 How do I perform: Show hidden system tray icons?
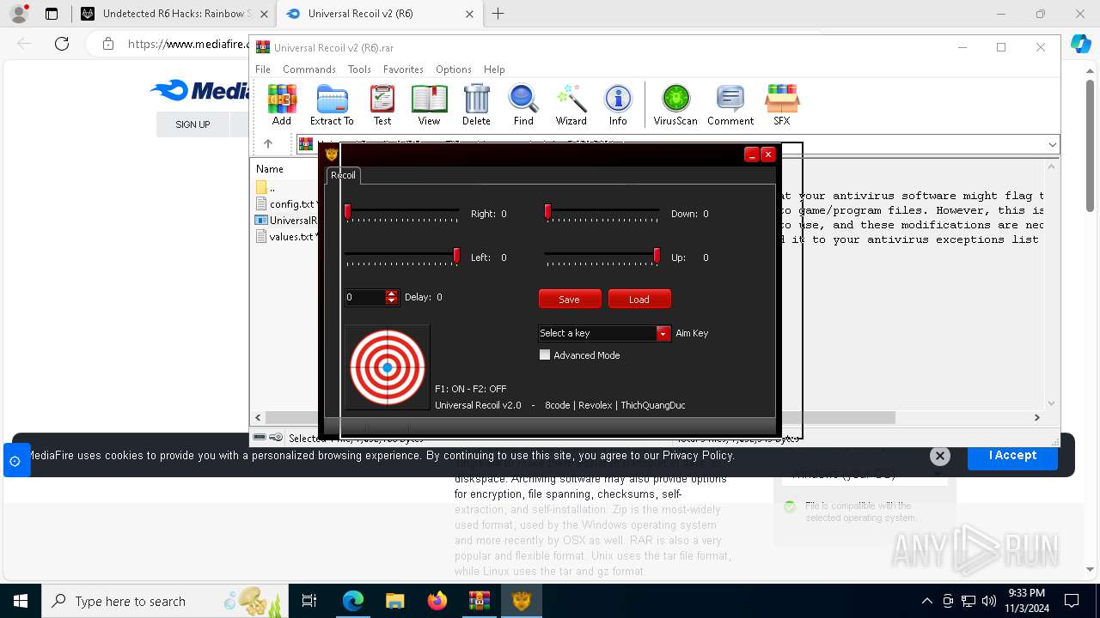point(926,601)
